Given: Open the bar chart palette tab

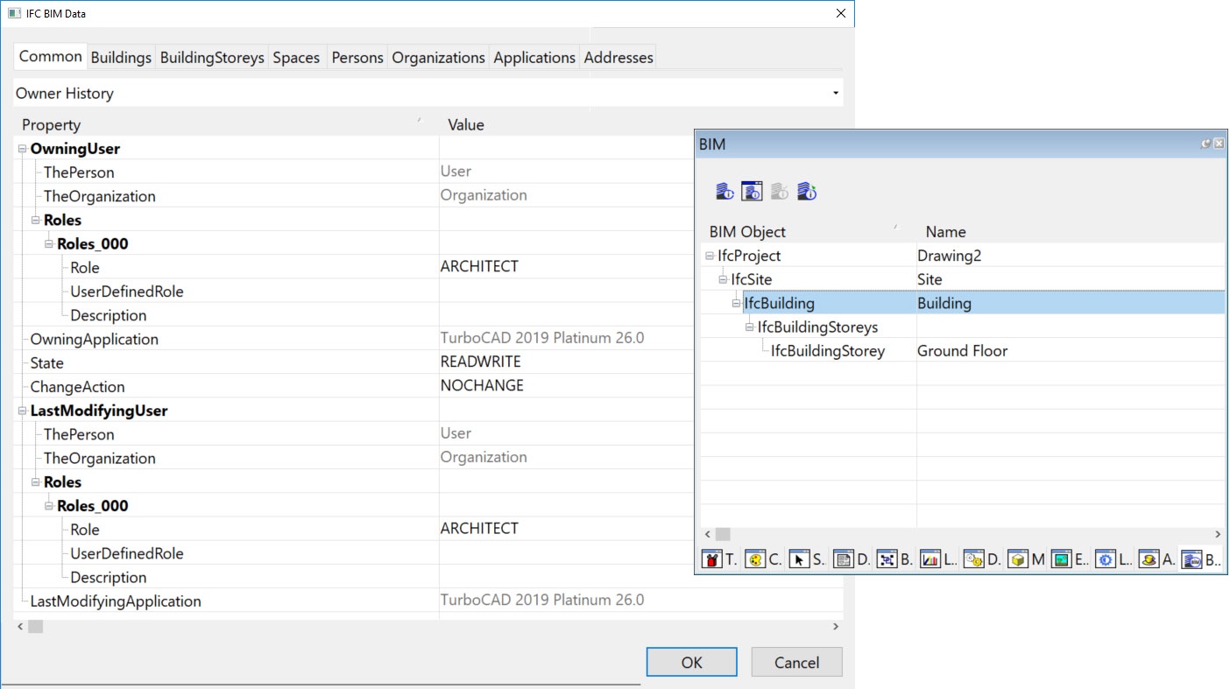Looking at the screenshot, I should click(x=930, y=559).
